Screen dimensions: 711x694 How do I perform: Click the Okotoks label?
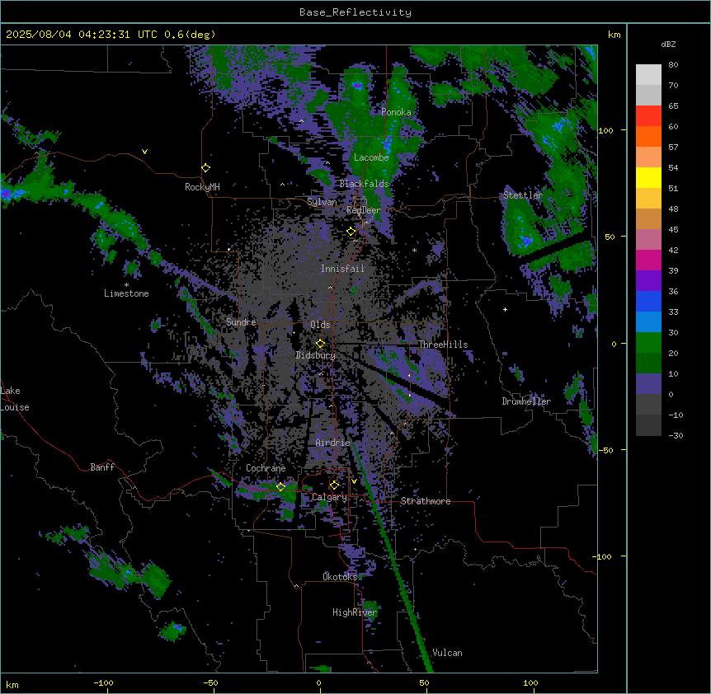[340, 577]
